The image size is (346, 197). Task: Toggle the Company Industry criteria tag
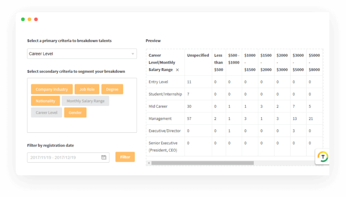tap(52, 89)
